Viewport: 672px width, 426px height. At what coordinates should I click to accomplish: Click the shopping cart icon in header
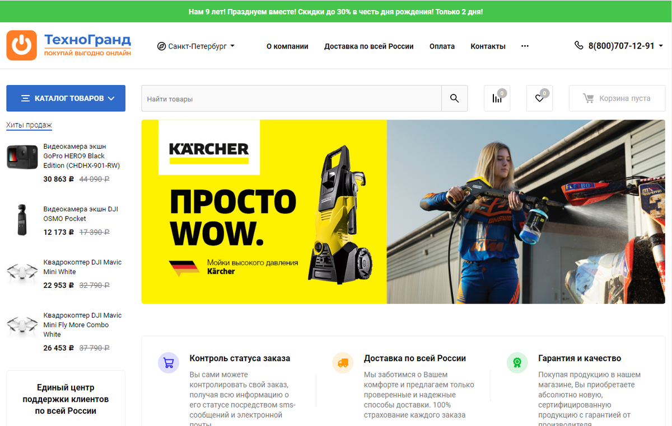[x=588, y=98]
